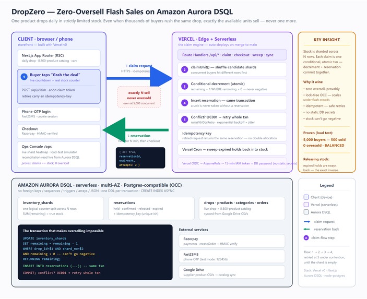Select the Checkout card with Razorpay
The image size is (367, 299).
pos(59,131)
